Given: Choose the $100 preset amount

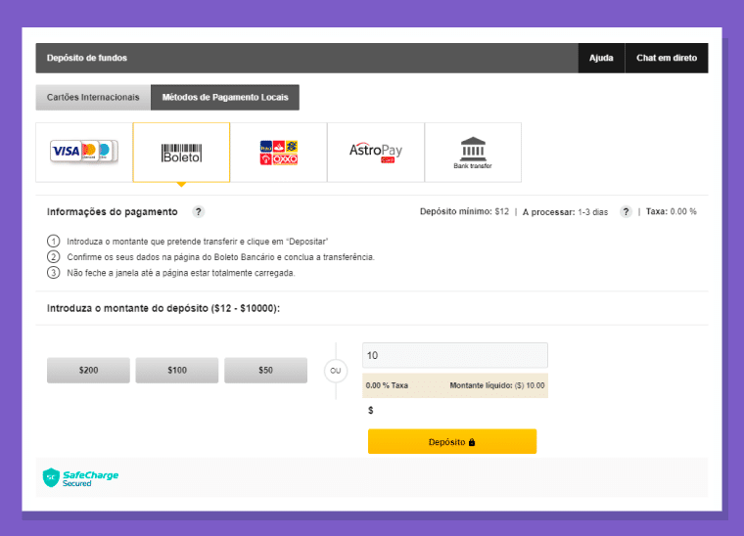Looking at the screenshot, I should (x=177, y=370).
